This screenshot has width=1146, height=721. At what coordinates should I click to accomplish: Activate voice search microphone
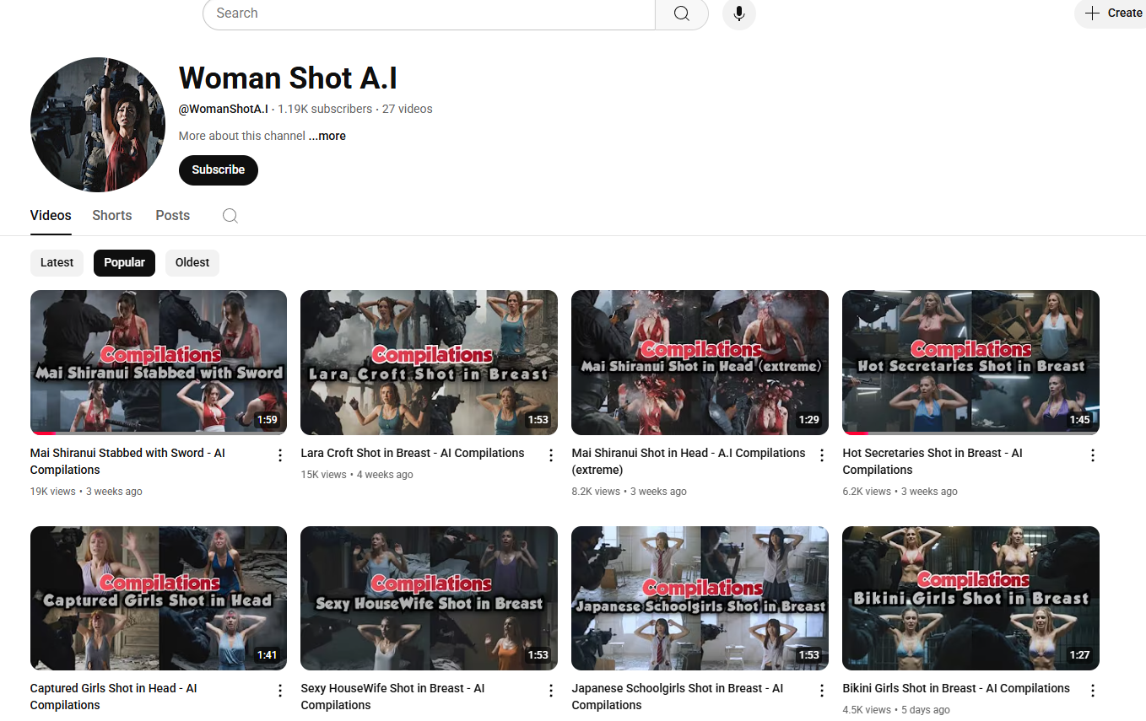739,13
